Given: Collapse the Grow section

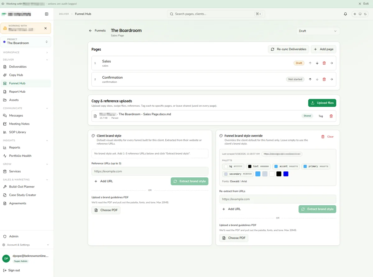Looking at the screenshot, I should (26, 164).
